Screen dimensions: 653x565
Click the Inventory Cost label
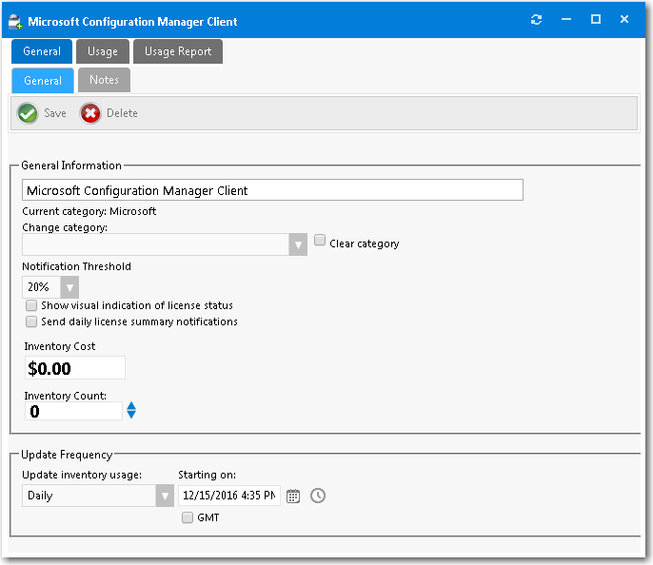click(x=60, y=346)
